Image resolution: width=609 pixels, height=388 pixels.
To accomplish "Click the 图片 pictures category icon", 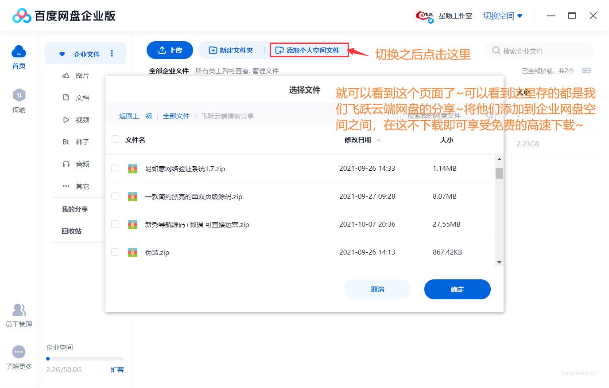I will pos(66,75).
